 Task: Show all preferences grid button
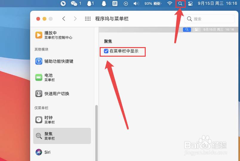pos(88,19)
